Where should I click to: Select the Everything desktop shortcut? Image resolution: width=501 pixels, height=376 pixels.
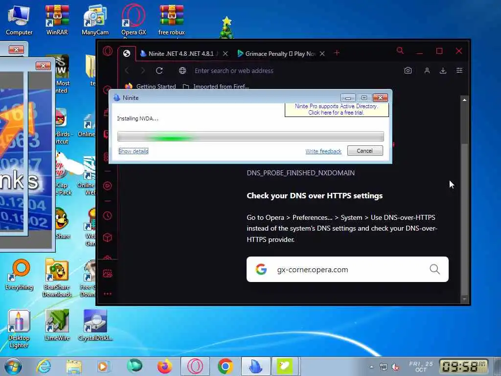(x=19, y=275)
